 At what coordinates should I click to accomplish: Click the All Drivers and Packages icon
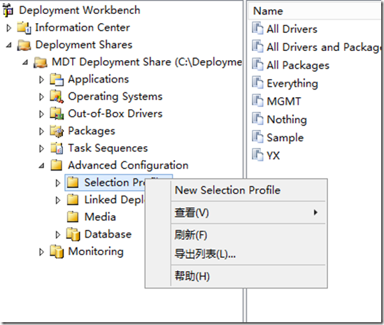257,46
